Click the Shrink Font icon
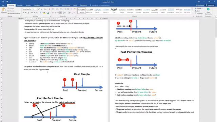 click(x=41, y=9)
